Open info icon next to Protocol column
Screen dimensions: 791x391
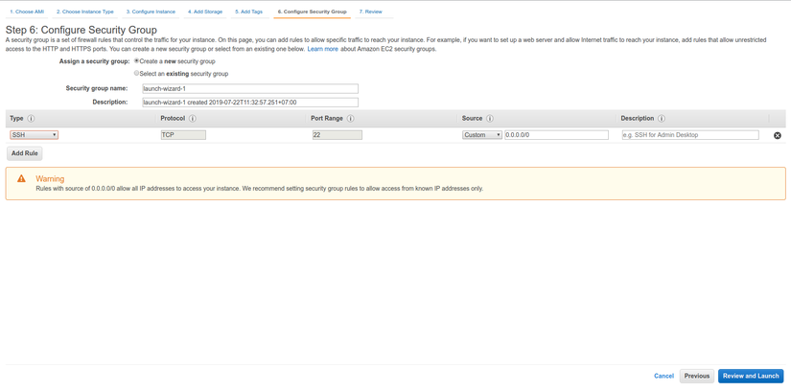click(x=193, y=119)
